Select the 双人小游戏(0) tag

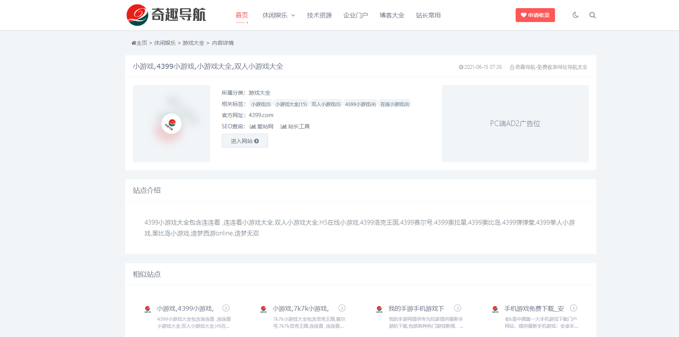click(326, 104)
